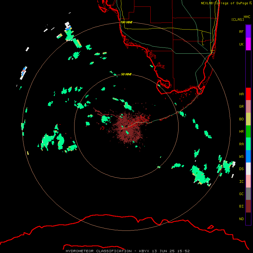Viewport: 253px width, 253px height.
Task: Click the GR legend label
Action: tap(241, 107)
